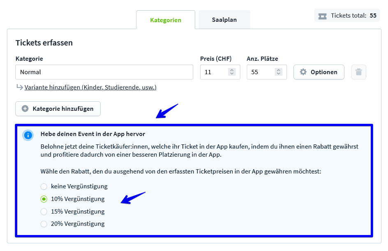Add a new category via Kategorie hinzufügen
This screenshot has height=251, width=388.
[x=58, y=109]
